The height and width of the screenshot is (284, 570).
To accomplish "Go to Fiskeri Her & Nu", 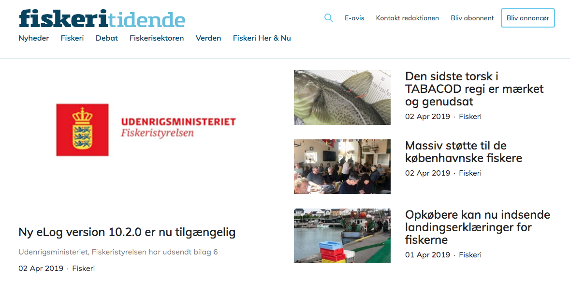I will 262,38.
